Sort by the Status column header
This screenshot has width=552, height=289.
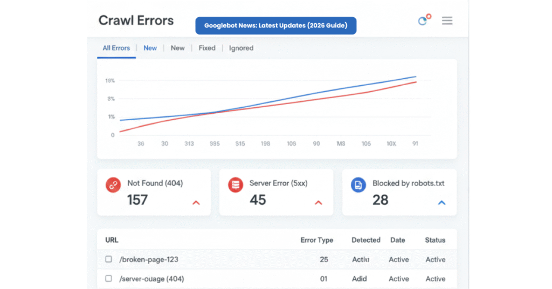pyautogui.click(x=435, y=240)
